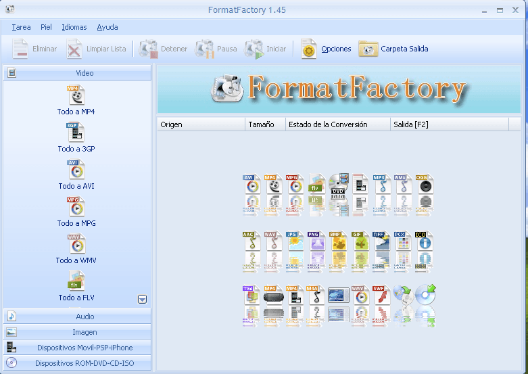Click Limpiar Lista in the toolbar

(x=96, y=49)
